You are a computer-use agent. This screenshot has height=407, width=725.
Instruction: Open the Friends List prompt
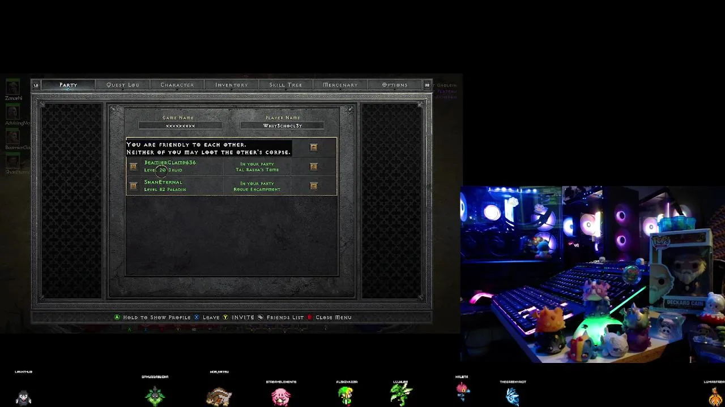pyautogui.click(x=285, y=318)
